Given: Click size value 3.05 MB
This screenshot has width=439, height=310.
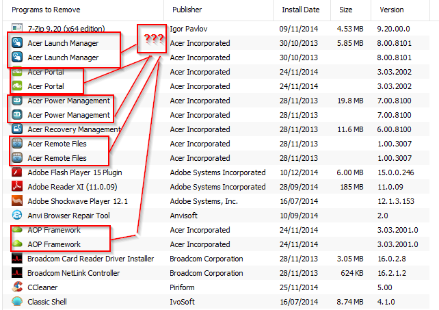Looking at the screenshot, I should tap(350, 259).
